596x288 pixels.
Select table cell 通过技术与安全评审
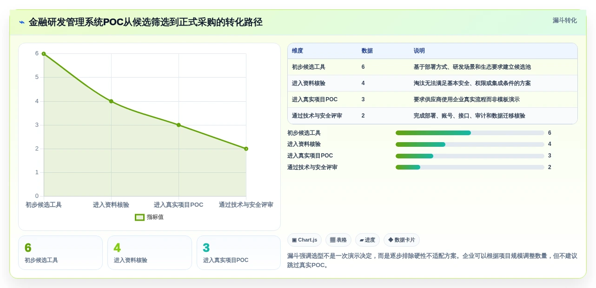317,116
